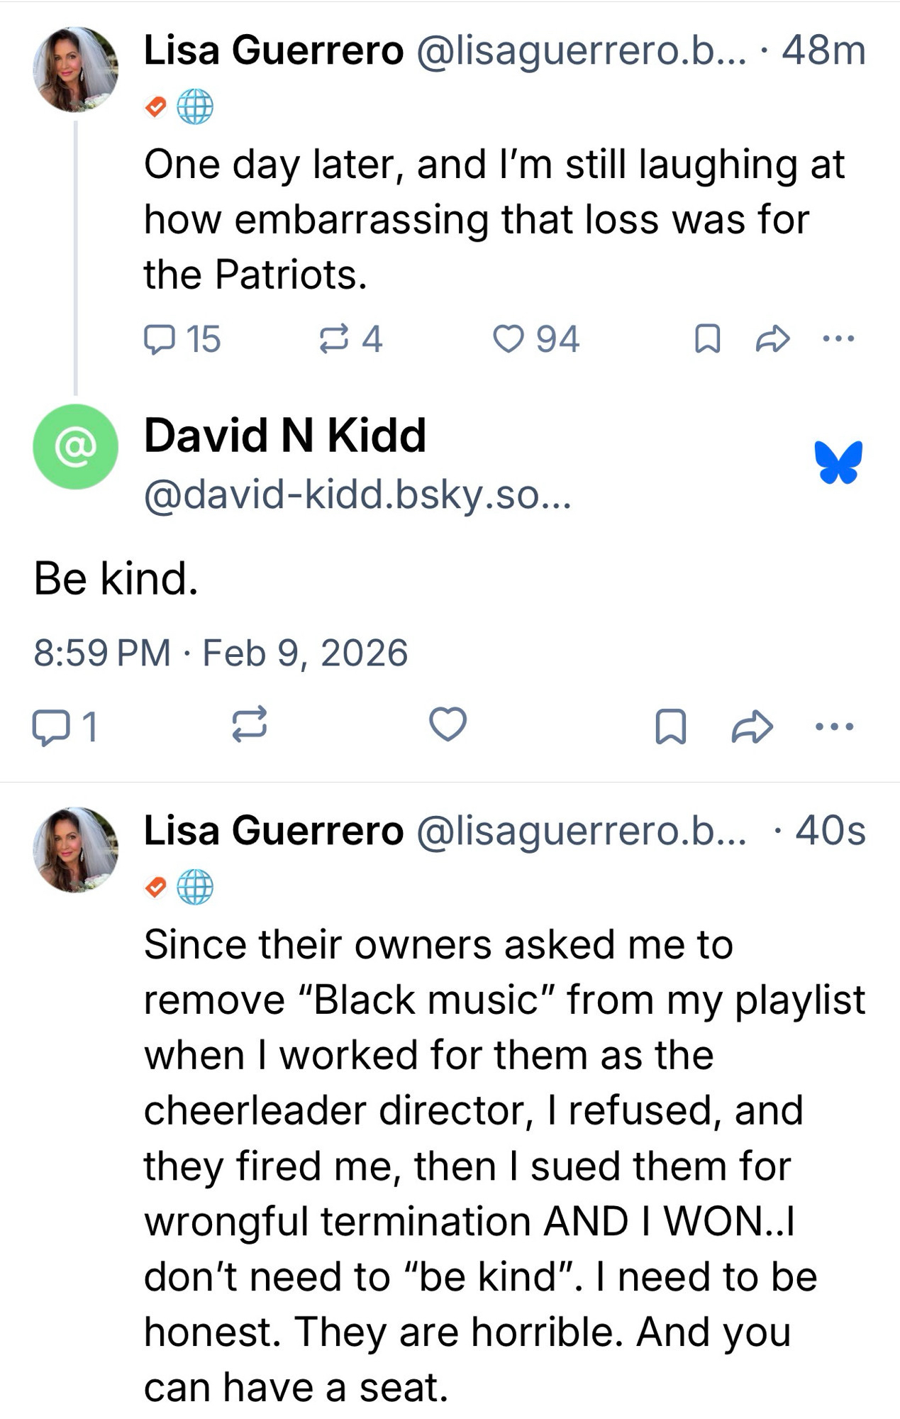This screenshot has width=900, height=1419.
Task: Bookmark Lisa Guerrero's top post
Action: coord(707,339)
